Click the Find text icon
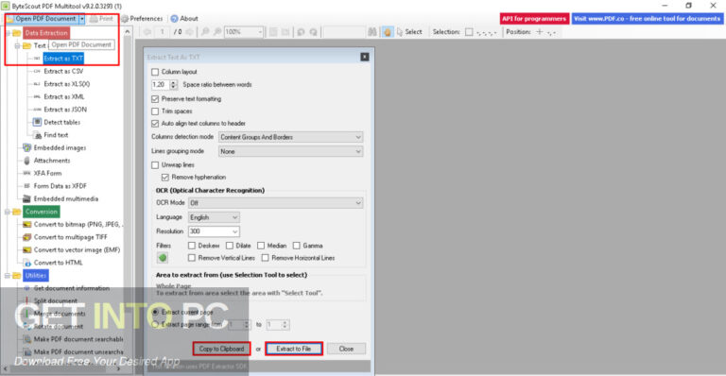Viewport: 726px width, 376px height. [x=38, y=135]
